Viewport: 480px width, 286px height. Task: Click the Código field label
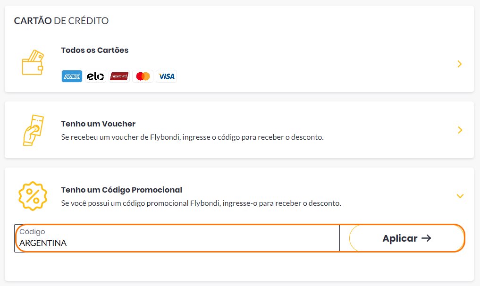coord(32,232)
